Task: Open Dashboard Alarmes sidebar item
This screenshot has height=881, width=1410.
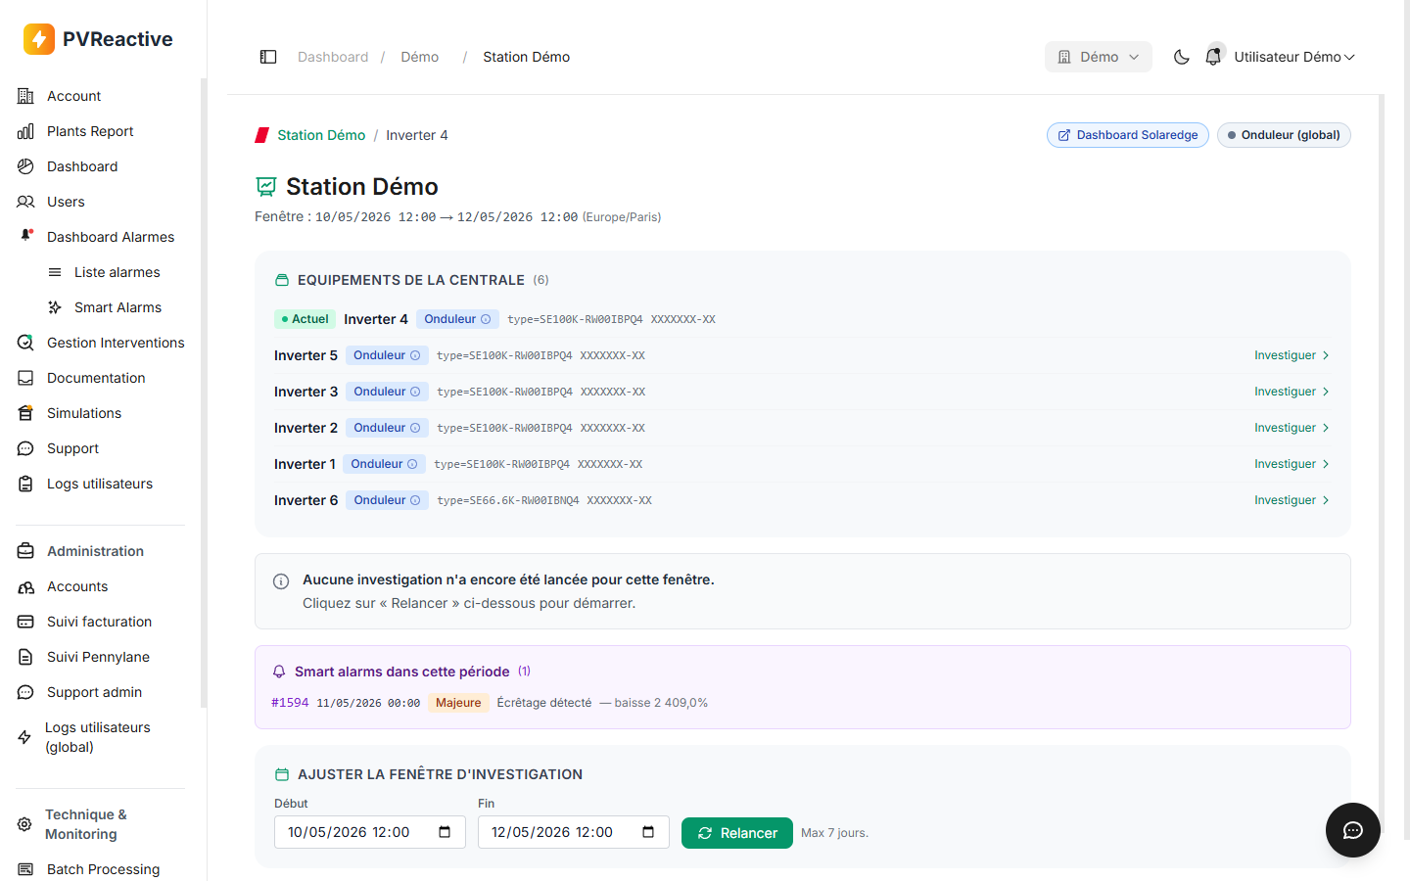Action: pos(111,237)
